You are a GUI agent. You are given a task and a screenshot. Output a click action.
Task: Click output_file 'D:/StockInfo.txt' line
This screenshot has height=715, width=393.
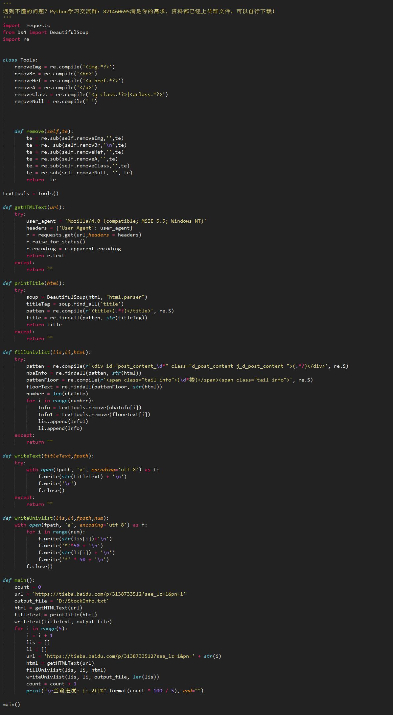coord(62,601)
